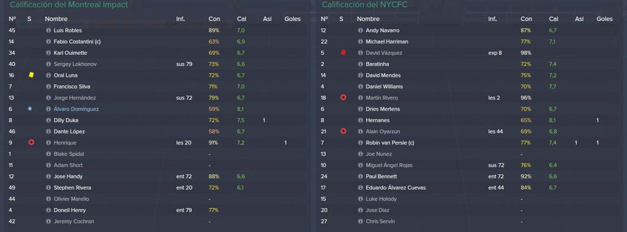Click info icon next to Hernanes
Image resolution: width=627 pixels, height=232 pixels.
coord(360,120)
